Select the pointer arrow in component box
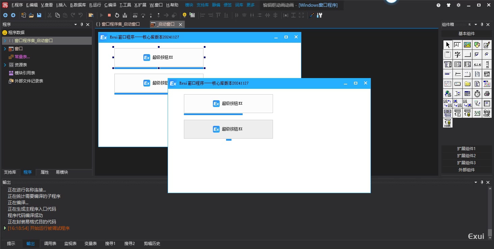 pyautogui.click(x=448, y=45)
